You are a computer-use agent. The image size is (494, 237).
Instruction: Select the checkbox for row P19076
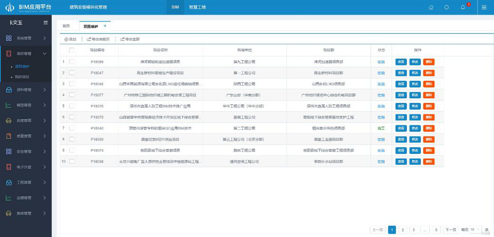[72, 106]
